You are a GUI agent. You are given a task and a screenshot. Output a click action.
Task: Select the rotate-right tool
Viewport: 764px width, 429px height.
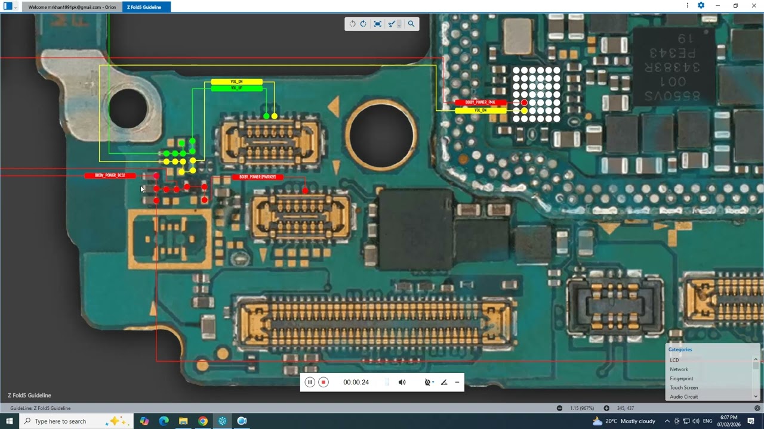(x=363, y=24)
